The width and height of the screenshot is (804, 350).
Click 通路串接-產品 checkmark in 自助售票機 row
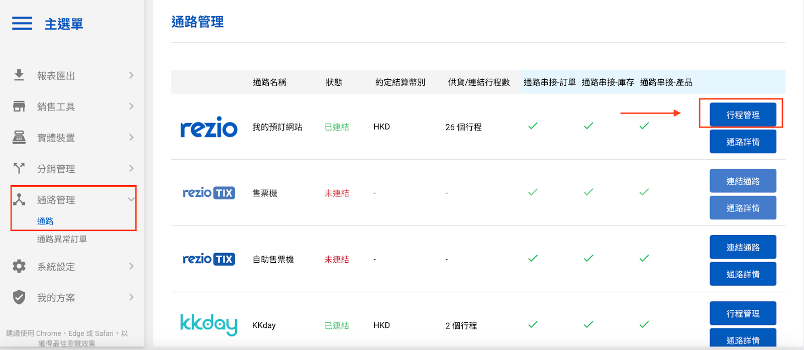click(x=644, y=259)
